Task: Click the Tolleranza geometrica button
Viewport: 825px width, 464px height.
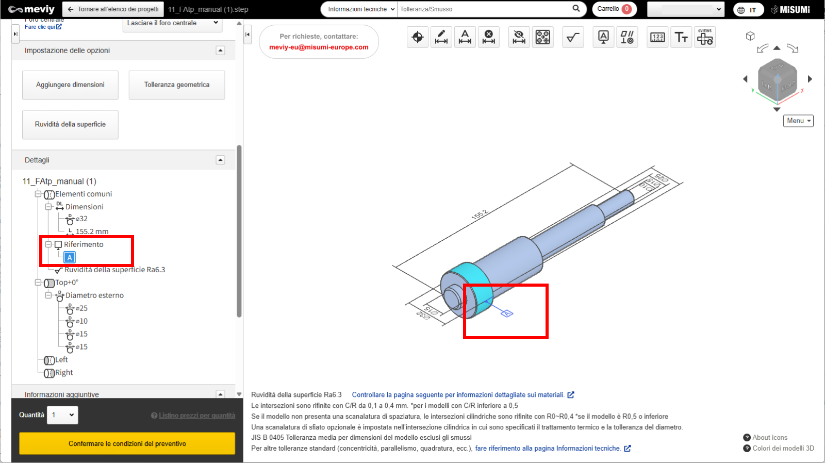Action: [177, 85]
